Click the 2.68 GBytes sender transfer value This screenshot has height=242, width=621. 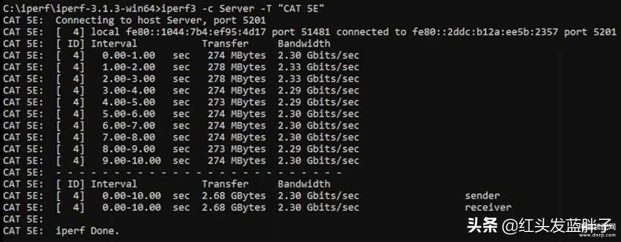click(234, 196)
